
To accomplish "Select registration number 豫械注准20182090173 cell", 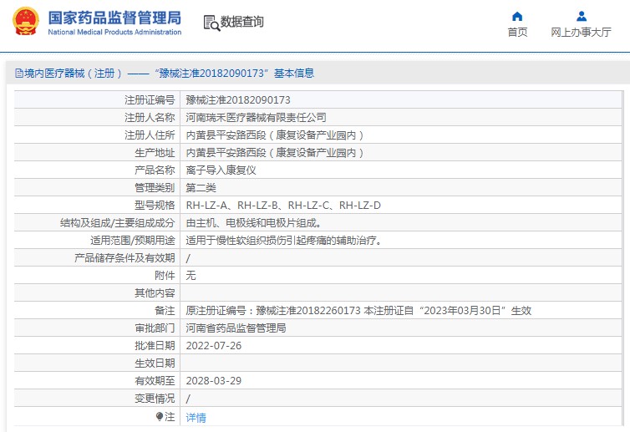I will click(x=238, y=100).
